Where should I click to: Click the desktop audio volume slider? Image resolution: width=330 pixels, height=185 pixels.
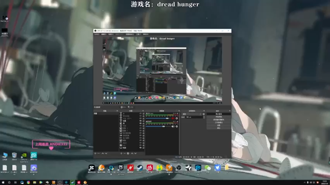coord(158,127)
